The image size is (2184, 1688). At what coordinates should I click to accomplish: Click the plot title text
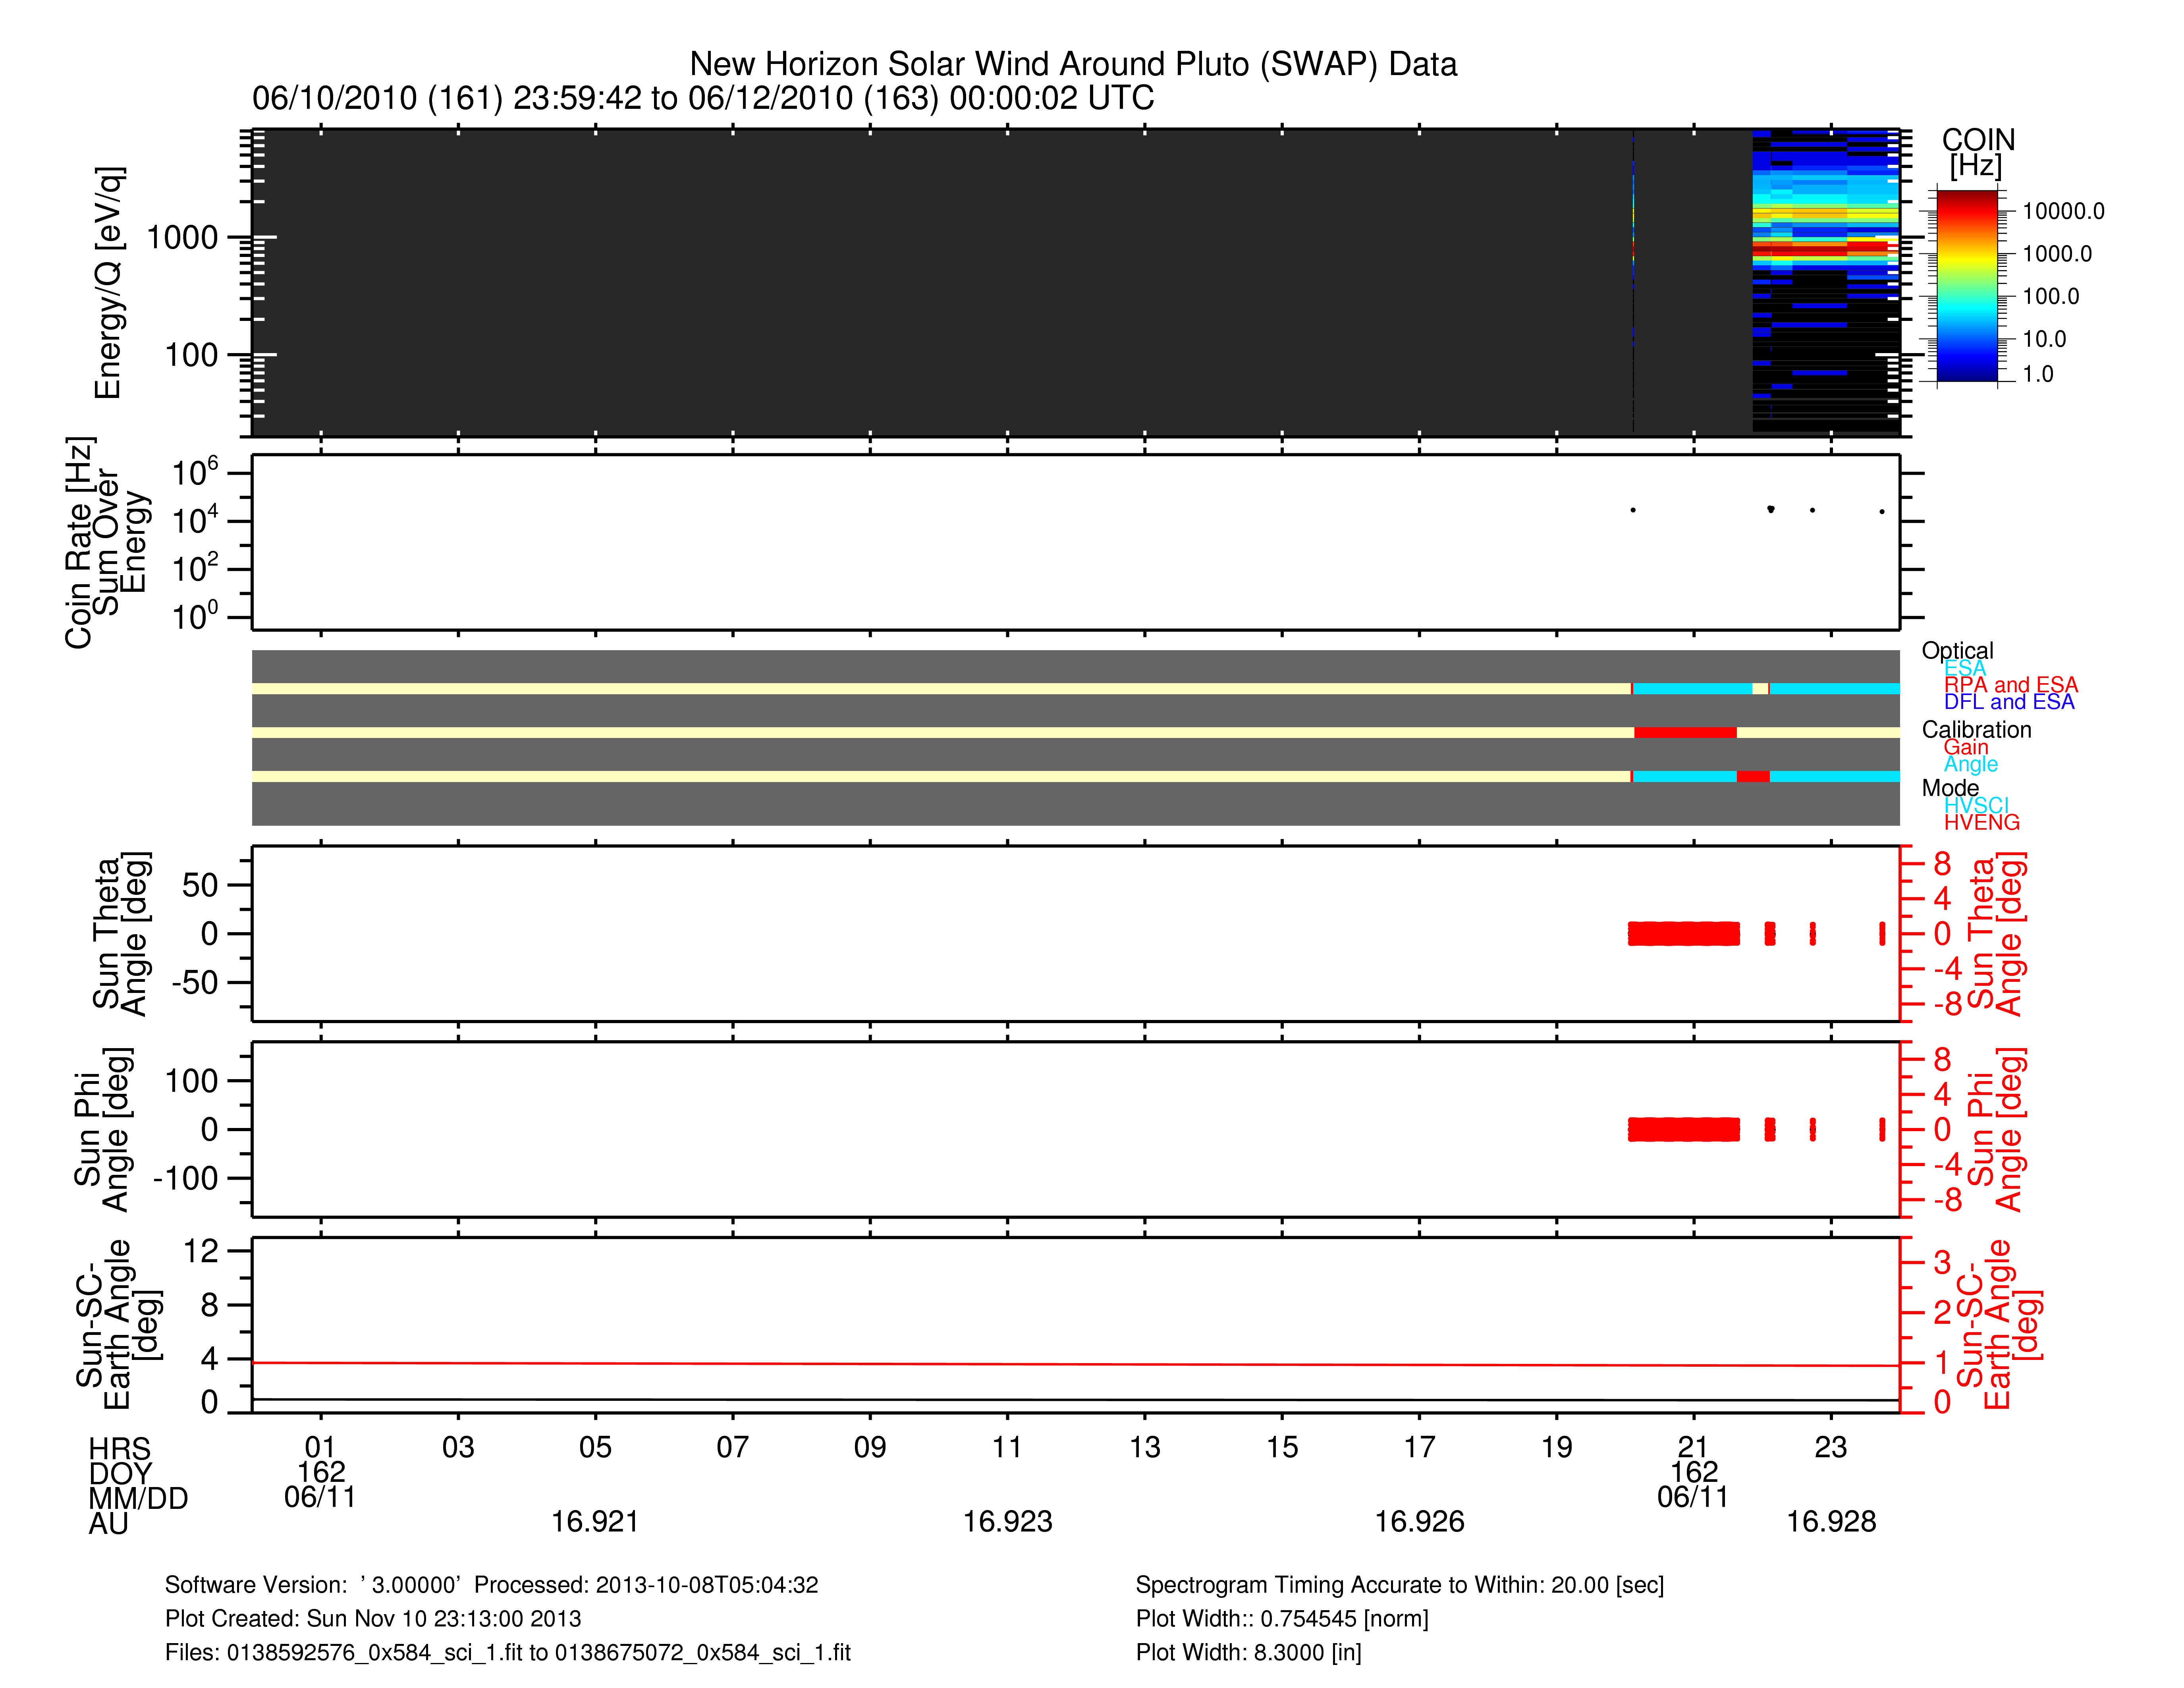[x=1072, y=64]
